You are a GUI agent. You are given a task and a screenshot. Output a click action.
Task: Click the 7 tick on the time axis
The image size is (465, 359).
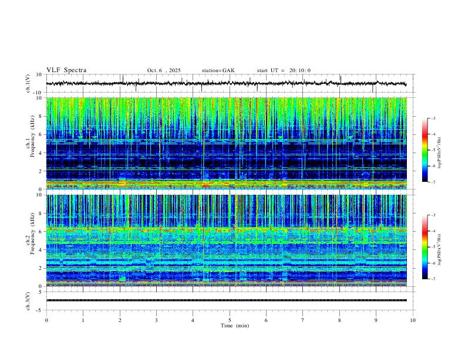(303, 320)
